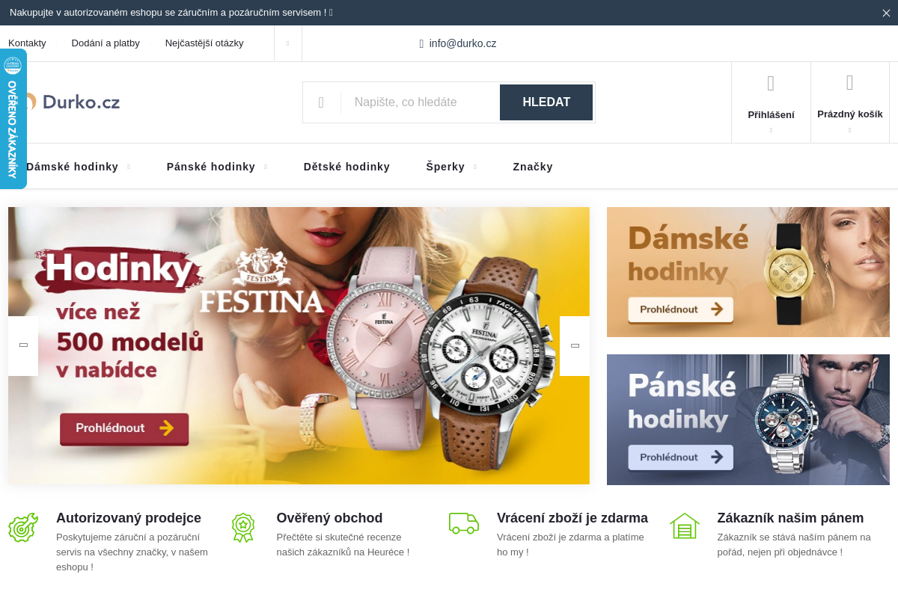Open the Prázdný košík cart icon
Screen dimensions: 898x598
click(849, 82)
